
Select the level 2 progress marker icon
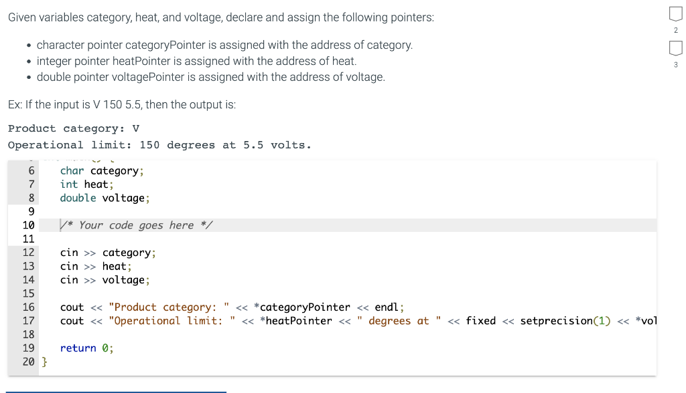[675, 14]
